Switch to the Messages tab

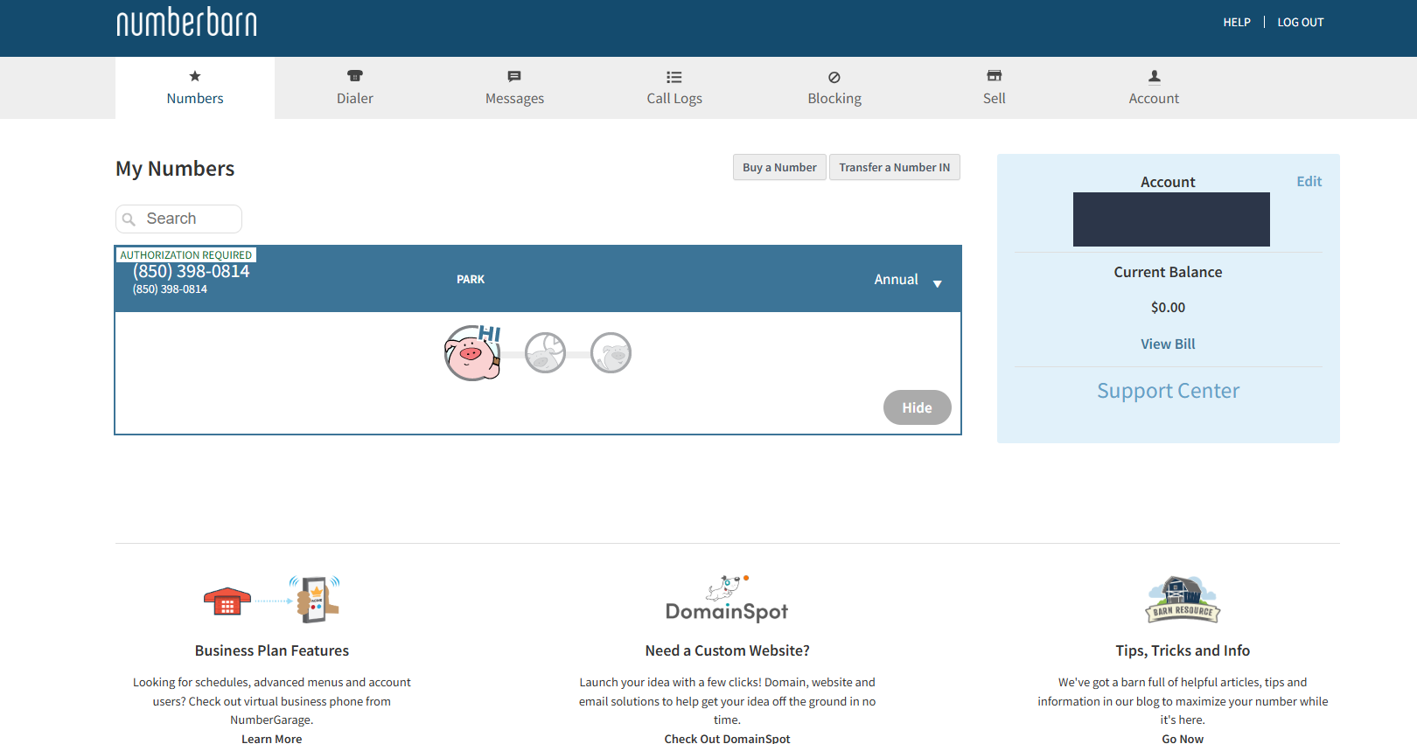pyautogui.click(x=514, y=88)
